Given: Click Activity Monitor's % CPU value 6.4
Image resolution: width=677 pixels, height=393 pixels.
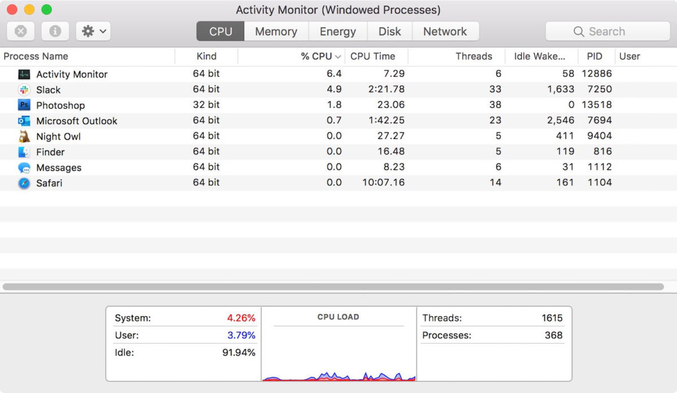Looking at the screenshot, I should click(334, 74).
